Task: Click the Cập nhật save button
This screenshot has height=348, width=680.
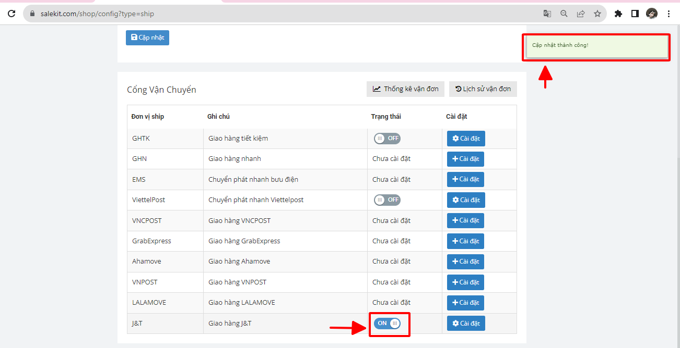Action: coord(147,38)
